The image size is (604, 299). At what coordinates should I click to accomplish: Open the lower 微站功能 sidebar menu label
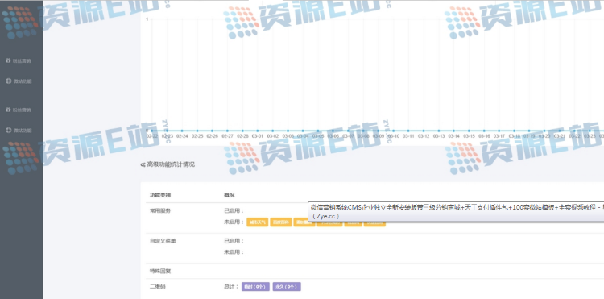click(23, 131)
